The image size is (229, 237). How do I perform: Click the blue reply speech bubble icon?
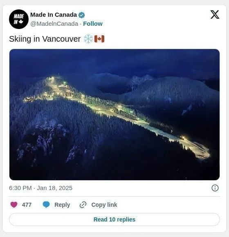tap(46, 205)
